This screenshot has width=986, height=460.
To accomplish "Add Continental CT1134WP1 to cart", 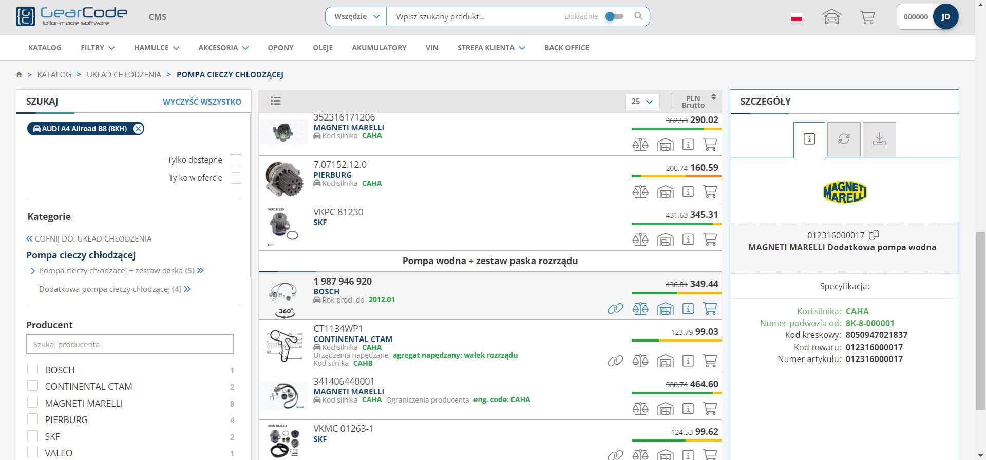I will [x=710, y=361].
